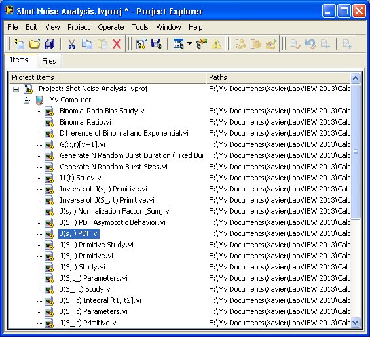Click the Resolve Conflicts icon
The image size is (370, 337).
point(202,44)
